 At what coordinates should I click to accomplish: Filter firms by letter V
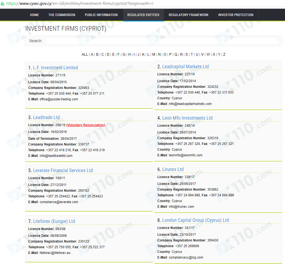point(202,54)
